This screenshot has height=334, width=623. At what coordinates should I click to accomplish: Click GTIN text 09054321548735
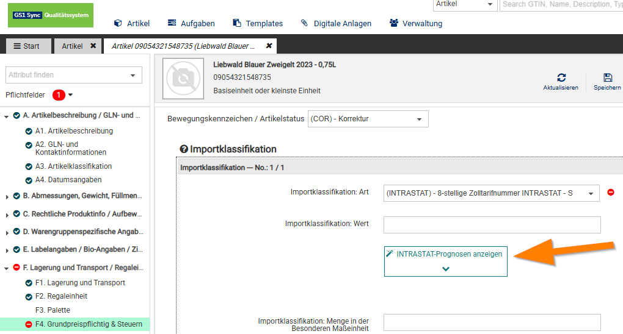click(242, 77)
